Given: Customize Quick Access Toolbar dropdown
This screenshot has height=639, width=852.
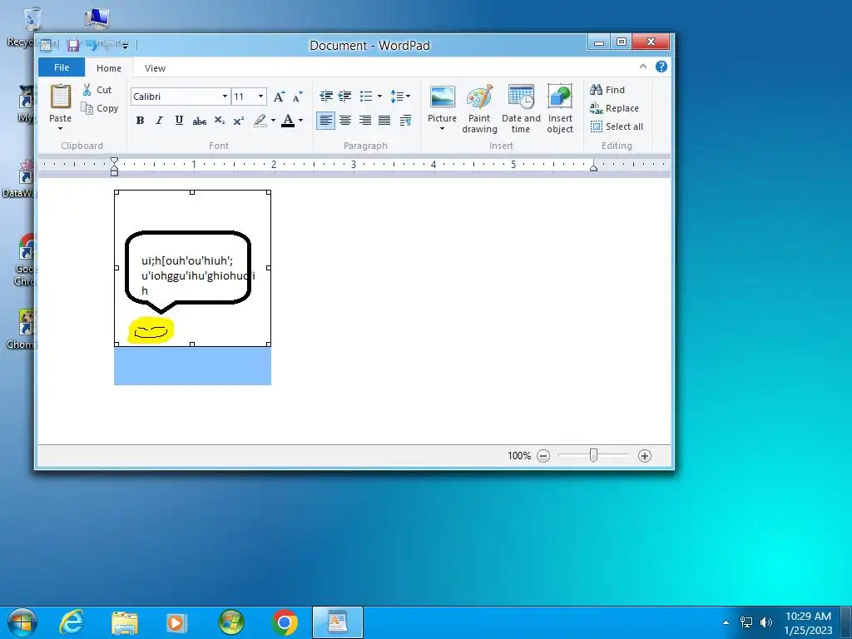Looking at the screenshot, I should tap(126, 47).
